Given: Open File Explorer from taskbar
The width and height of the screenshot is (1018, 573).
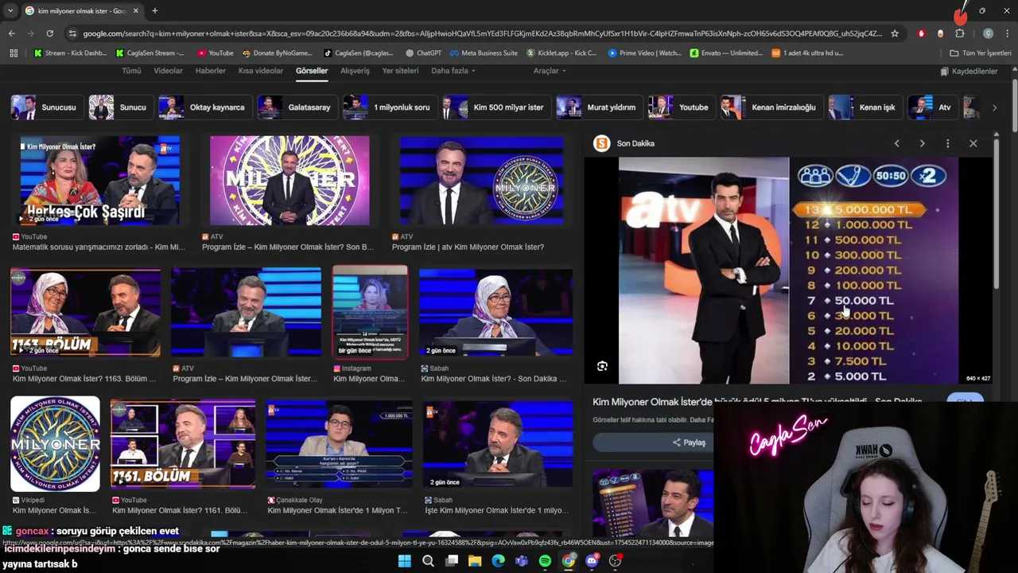Looking at the screenshot, I should (x=475, y=561).
